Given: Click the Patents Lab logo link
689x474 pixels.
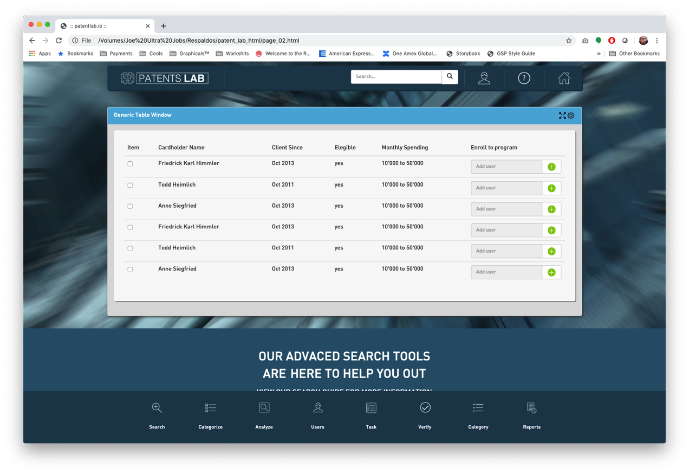Looking at the screenshot, I should (x=165, y=78).
